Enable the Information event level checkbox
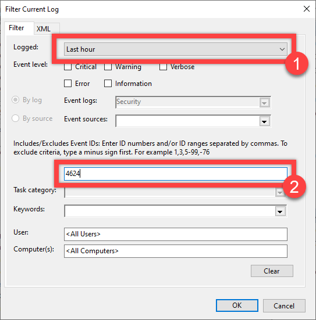 click(x=108, y=84)
